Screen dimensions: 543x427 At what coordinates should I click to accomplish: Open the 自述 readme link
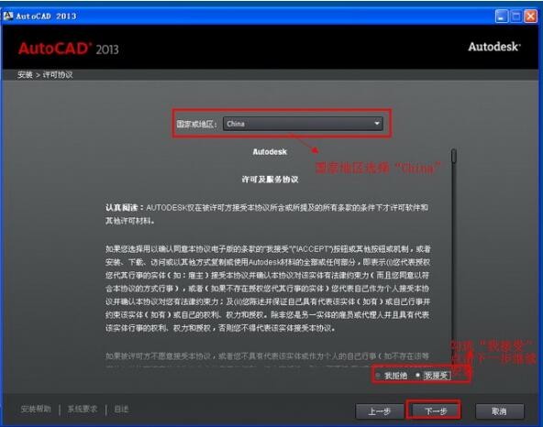point(121,409)
